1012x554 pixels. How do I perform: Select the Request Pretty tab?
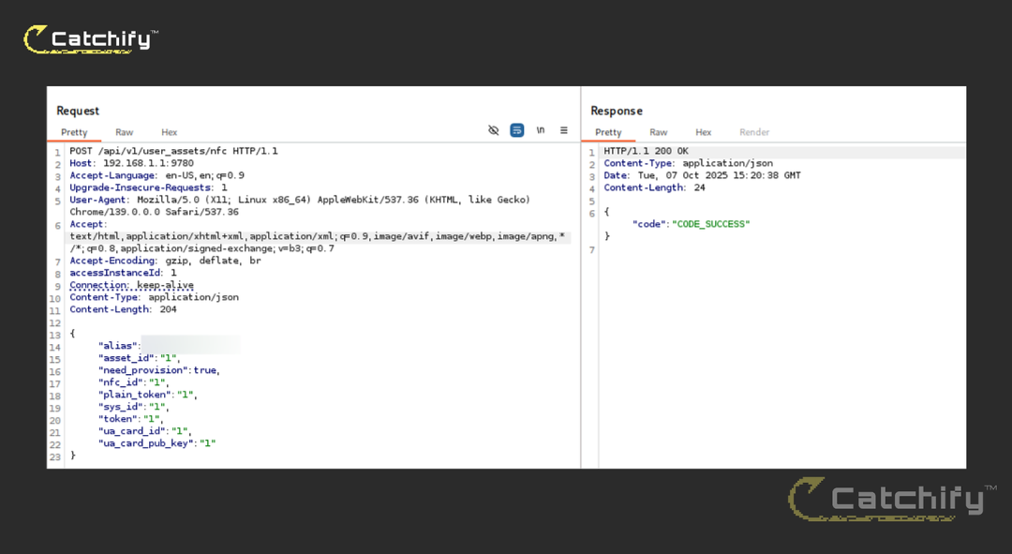coord(74,132)
